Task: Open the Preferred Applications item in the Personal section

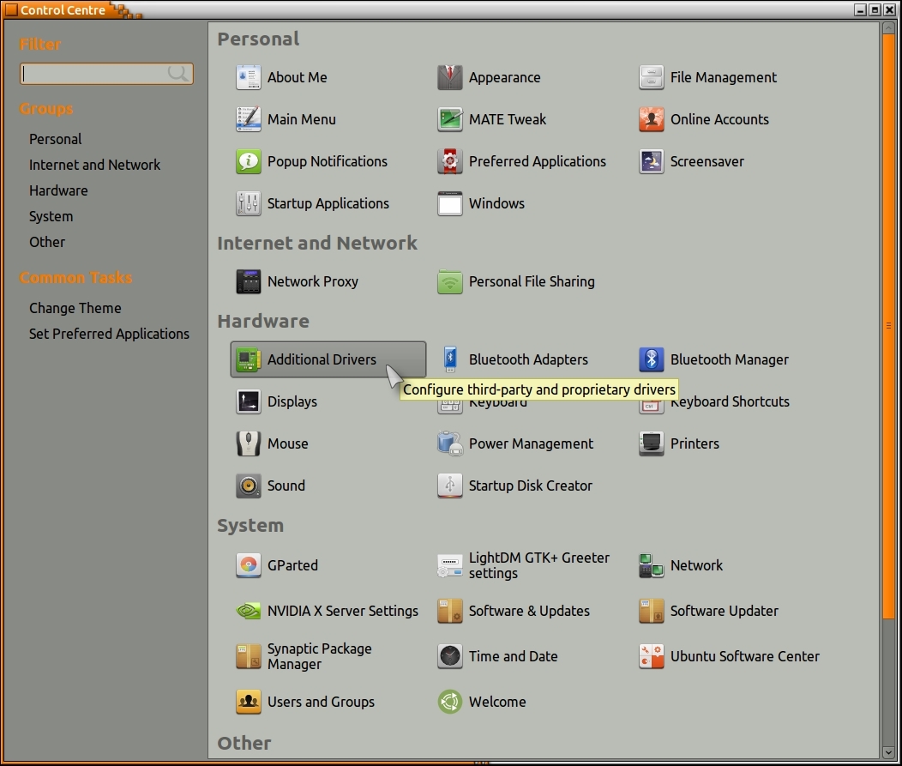Action: 522,161
